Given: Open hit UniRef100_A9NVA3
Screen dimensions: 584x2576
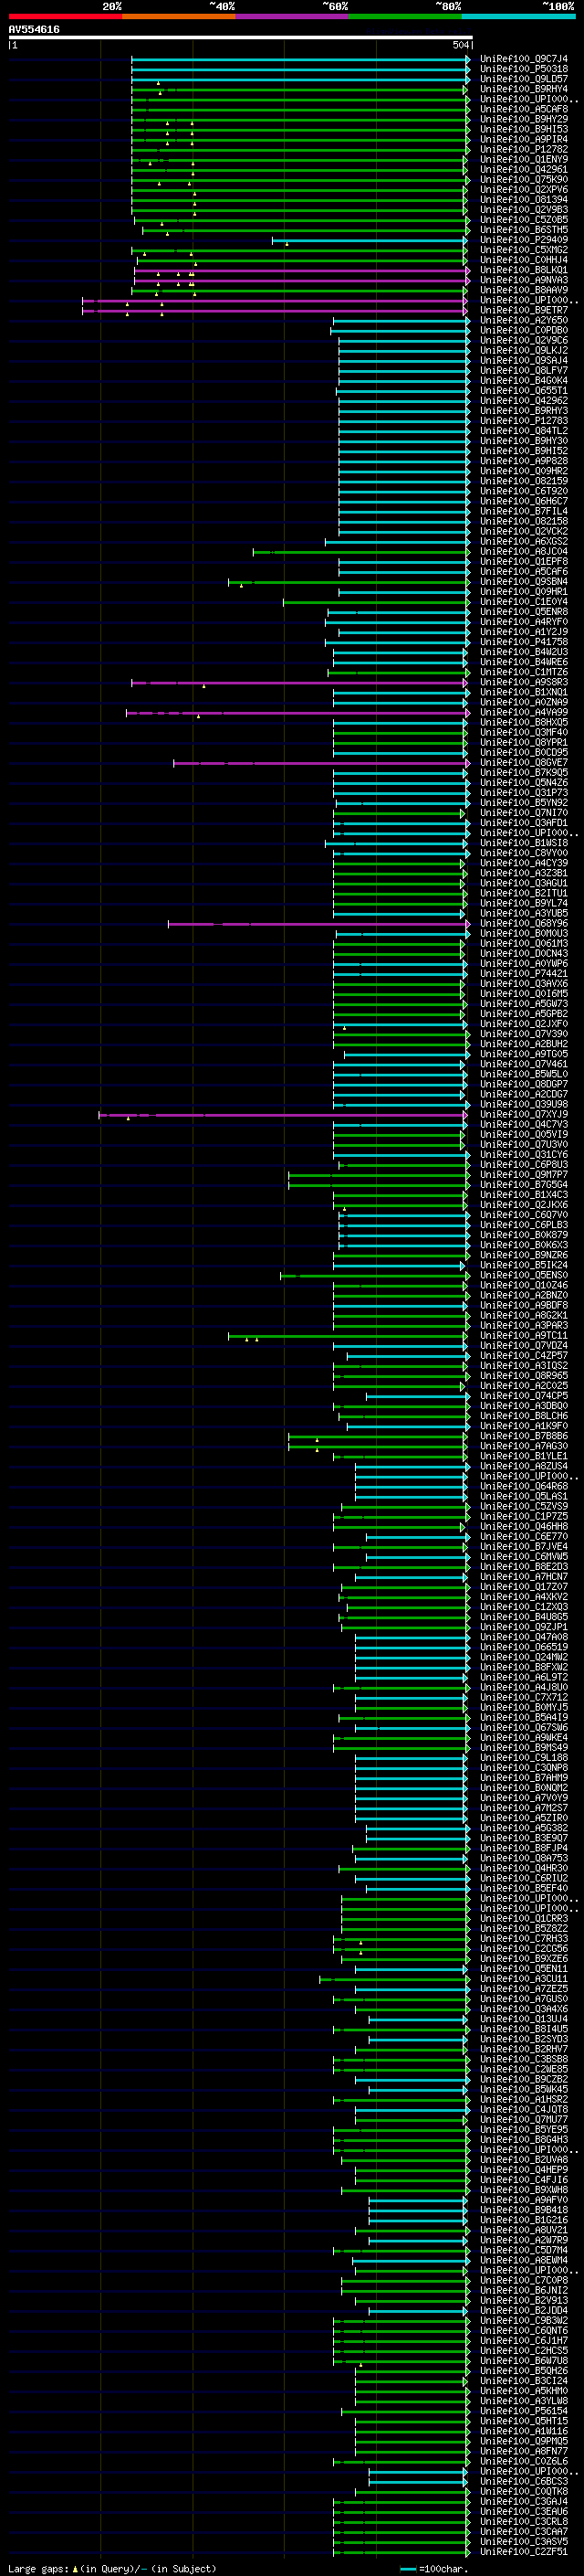Looking at the screenshot, I should click(523, 280).
